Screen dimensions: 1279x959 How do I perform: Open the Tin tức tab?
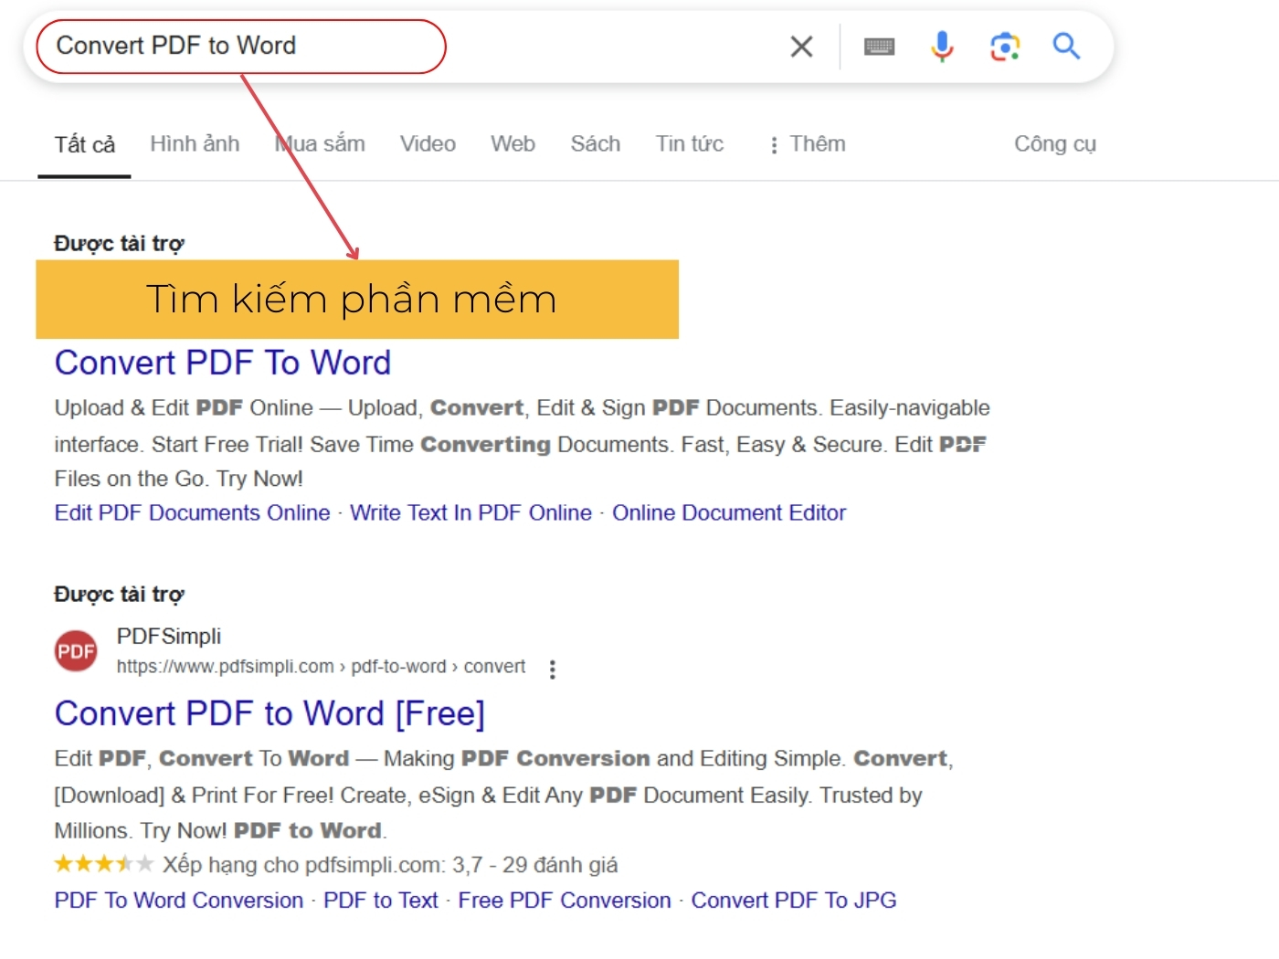click(689, 144)
